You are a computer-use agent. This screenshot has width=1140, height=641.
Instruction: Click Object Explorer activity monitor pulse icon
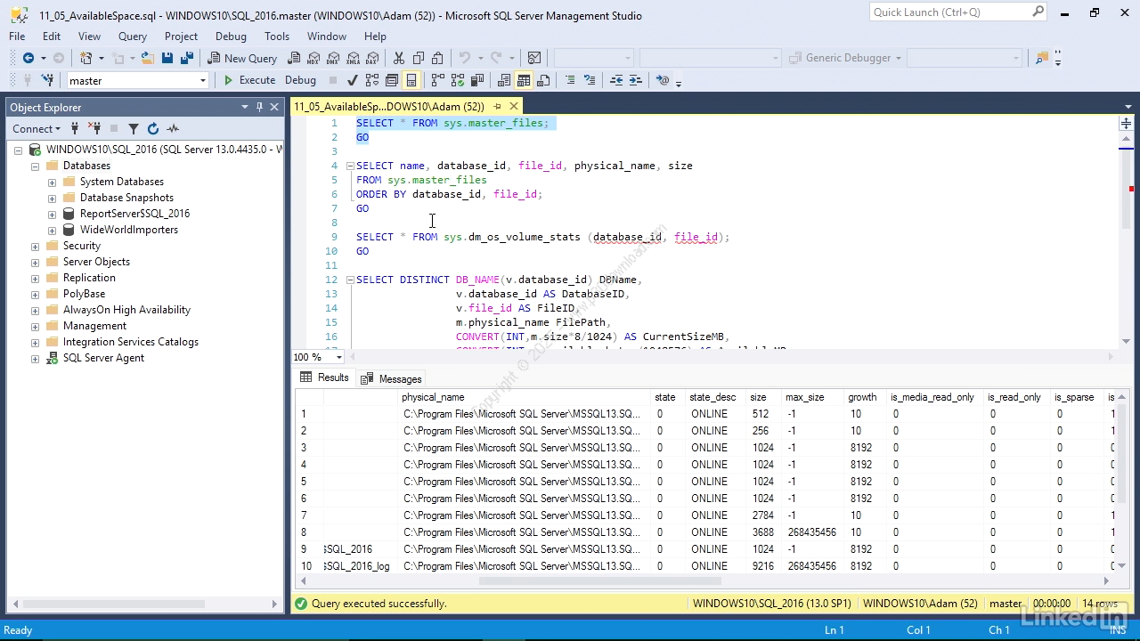(x=173, y=128)
